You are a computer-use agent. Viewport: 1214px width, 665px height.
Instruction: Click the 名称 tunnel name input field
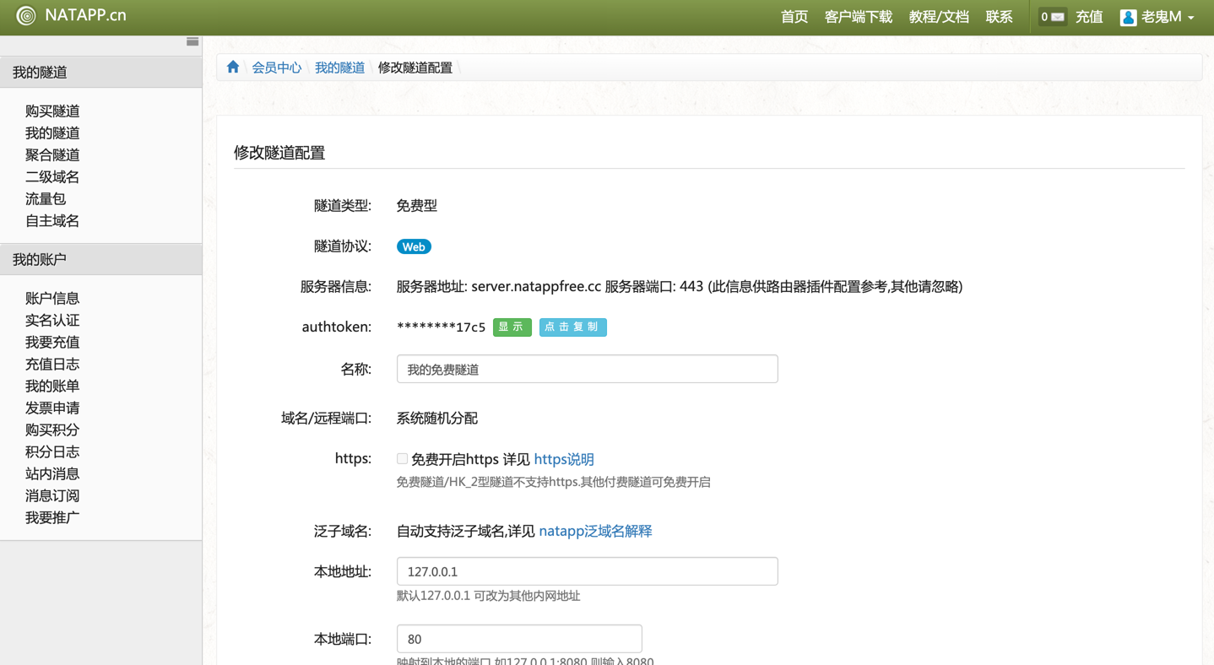[x=587, y=369]
